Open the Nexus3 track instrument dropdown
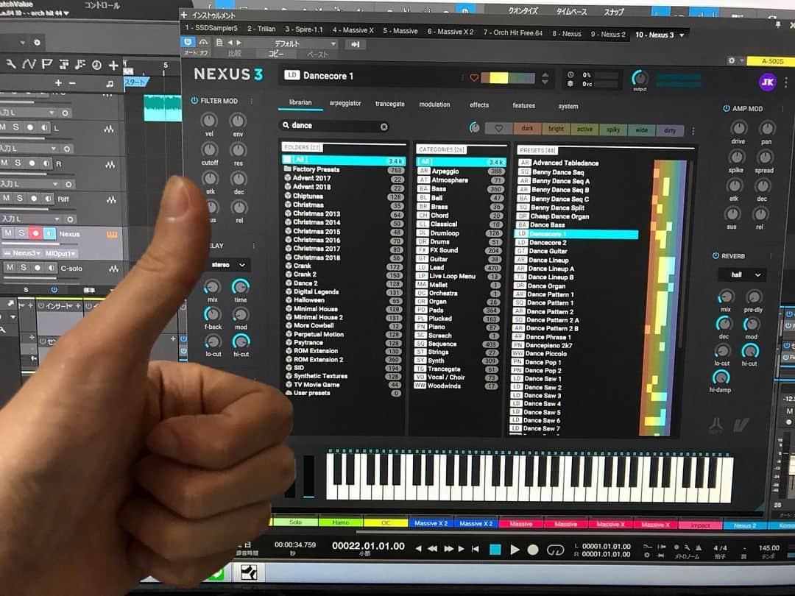Image resolution: width=795 pixels, height=596 pixels. tap(24, 253)
